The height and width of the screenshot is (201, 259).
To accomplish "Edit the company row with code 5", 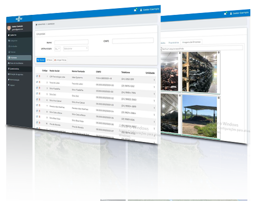I will click(37, 94).
